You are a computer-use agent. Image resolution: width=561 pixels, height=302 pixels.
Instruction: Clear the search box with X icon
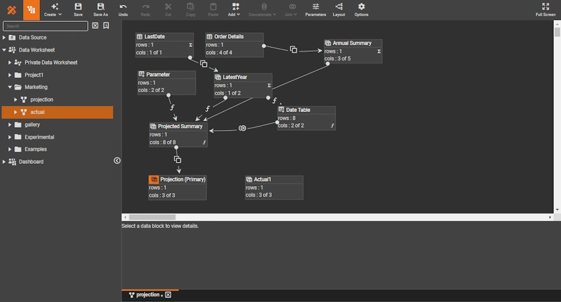coord(95,26)
